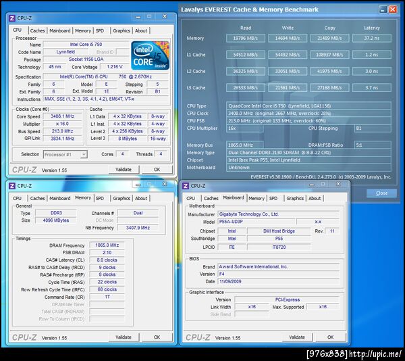
Task: Open Memory tab in the Mainboard CPU-Z window
Action: [256, 198]
